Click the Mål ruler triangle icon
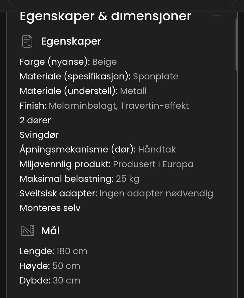 27,231
